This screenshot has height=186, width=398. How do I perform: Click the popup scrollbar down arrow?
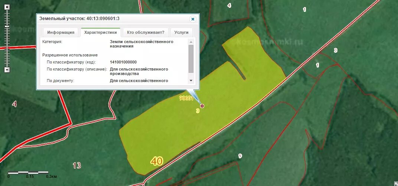pos(191,81)
